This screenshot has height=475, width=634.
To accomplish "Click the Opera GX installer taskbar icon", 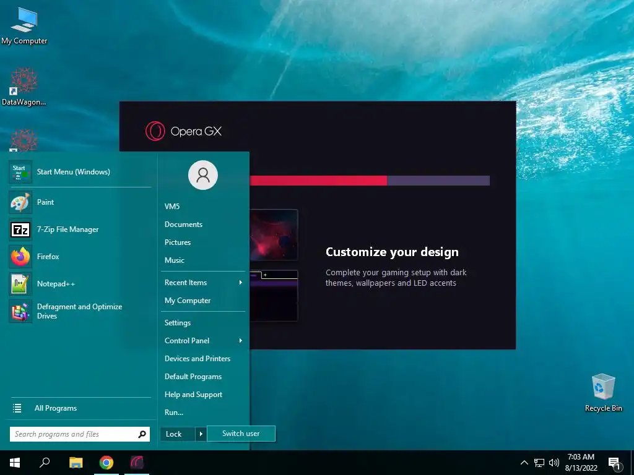I will tap(137, 463).
